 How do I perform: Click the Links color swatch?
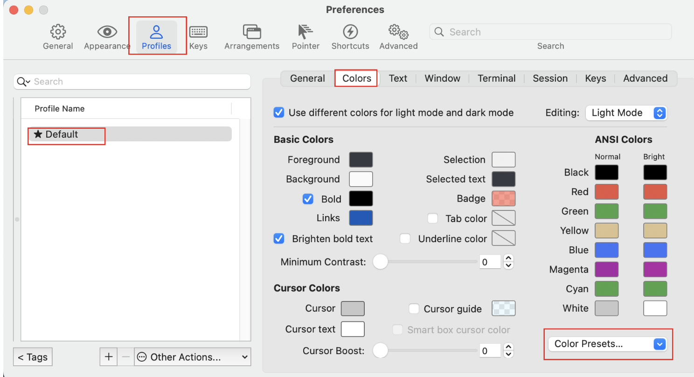[361, 218]
